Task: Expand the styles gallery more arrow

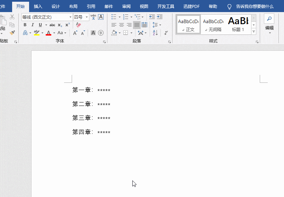Action: click(254, 31)
